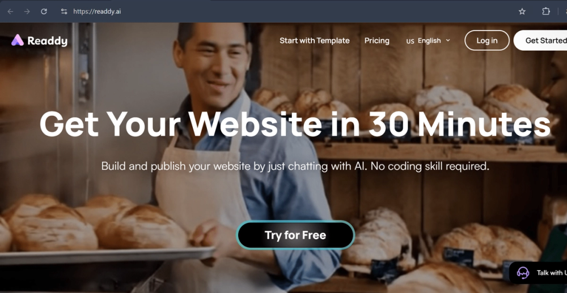The image size is (567, 293).
Task: Click the purple Readdy logo icon
Action: coord(18,40)
